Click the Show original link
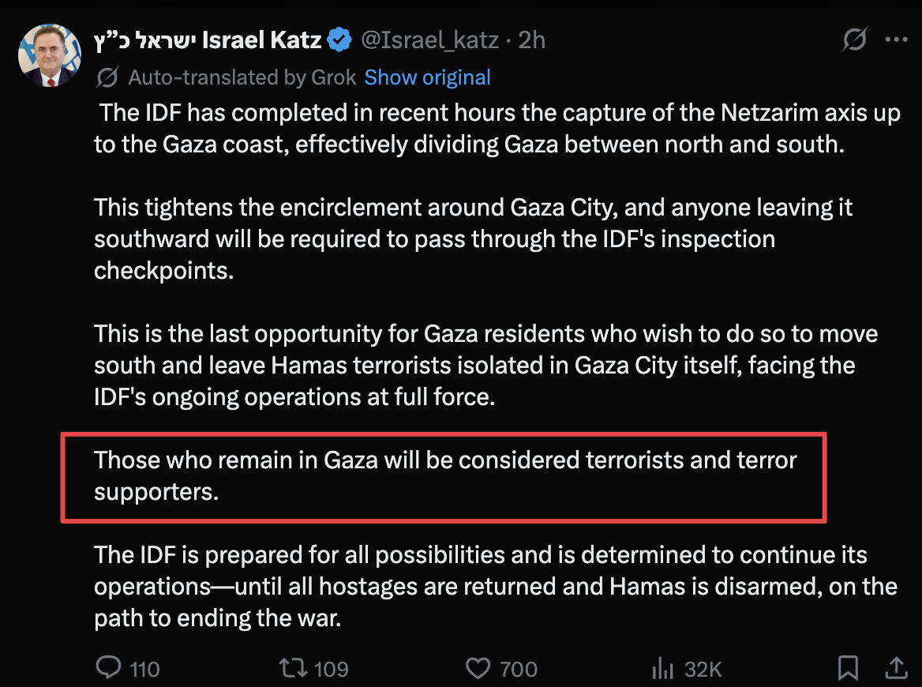 (427, 77)
